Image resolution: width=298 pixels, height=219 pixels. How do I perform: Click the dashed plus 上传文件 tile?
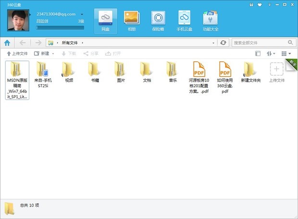277,72
